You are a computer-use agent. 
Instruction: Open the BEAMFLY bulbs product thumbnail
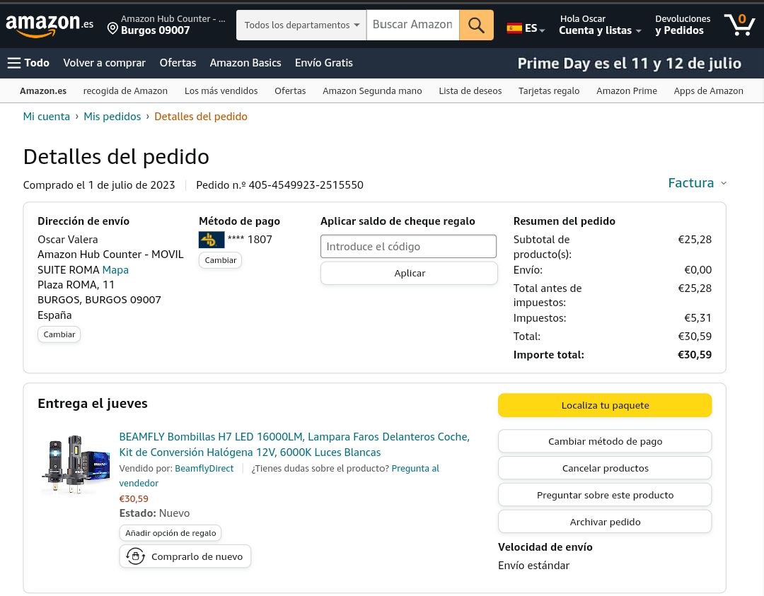75,464
